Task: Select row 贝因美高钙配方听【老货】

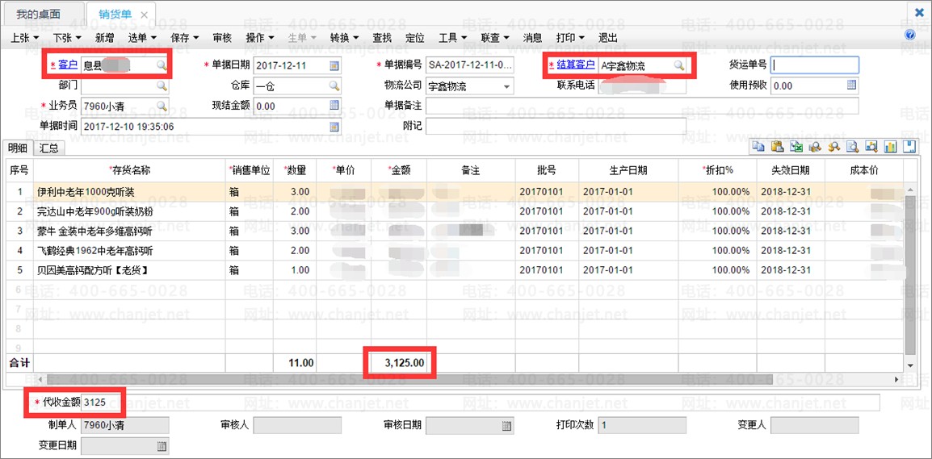Action: (456, 270)
